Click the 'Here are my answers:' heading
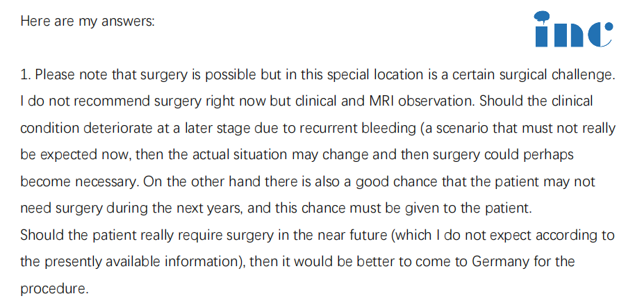This screenshot has width=635, height=303. [88, 21]
